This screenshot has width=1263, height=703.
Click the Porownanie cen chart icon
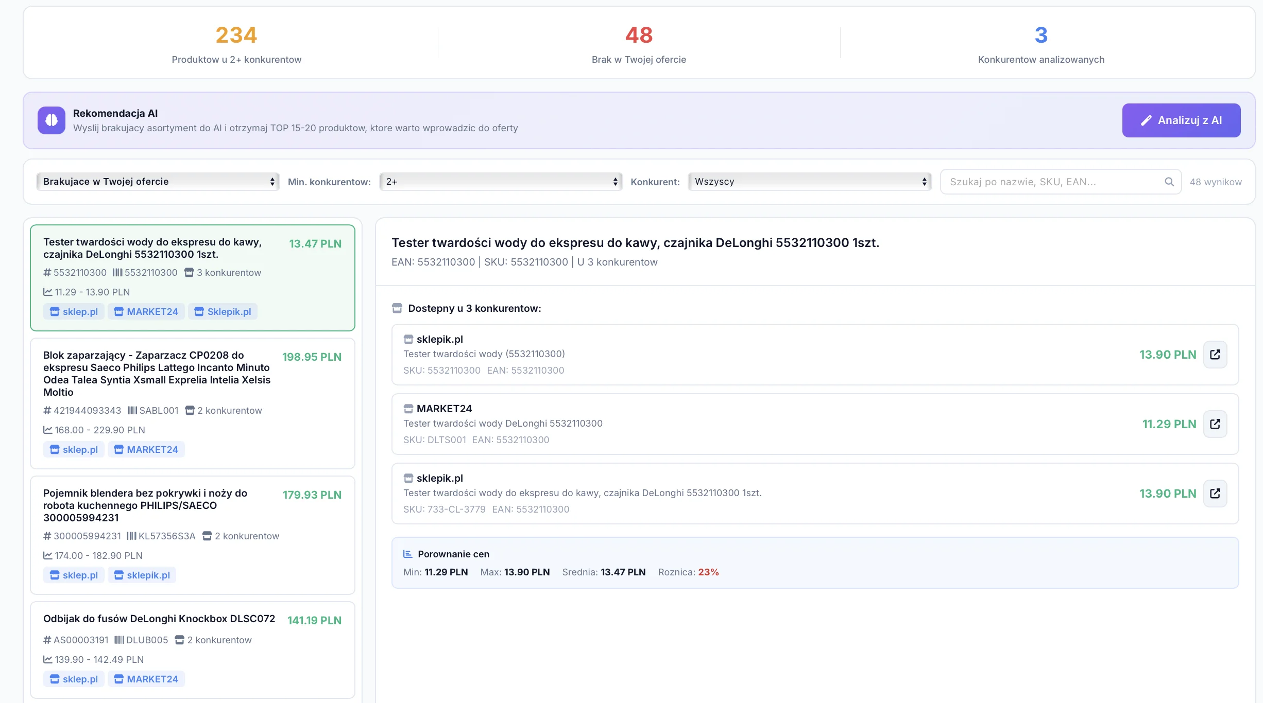coord(407,554)
